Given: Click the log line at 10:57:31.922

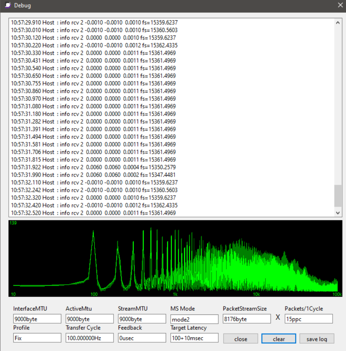Looking at the screenshot, I should (x=94, y=167).
